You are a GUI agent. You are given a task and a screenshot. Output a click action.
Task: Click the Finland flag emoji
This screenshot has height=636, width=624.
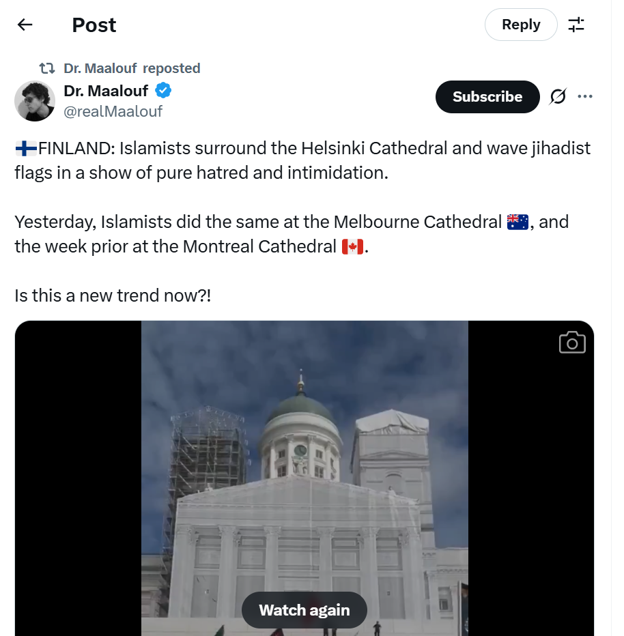(x=26, y=148)
